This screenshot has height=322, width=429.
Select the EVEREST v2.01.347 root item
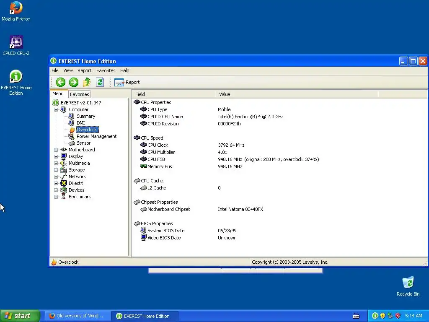coord(81,103)
